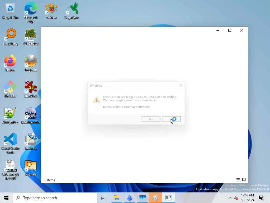Viewport: 270px width, 203px height.
Task: Switch explorer window to large icons view
Action: click(x=244, y=180)
